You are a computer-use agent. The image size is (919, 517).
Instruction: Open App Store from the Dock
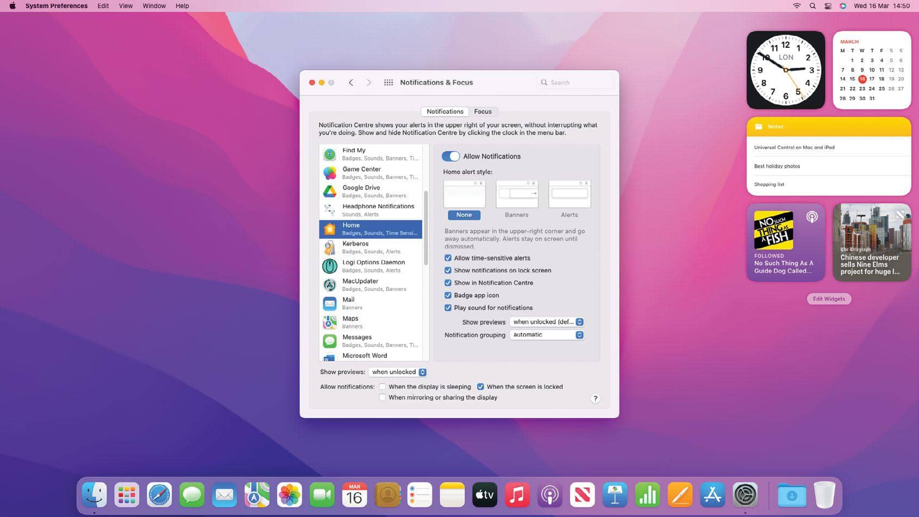coord(712,495)
